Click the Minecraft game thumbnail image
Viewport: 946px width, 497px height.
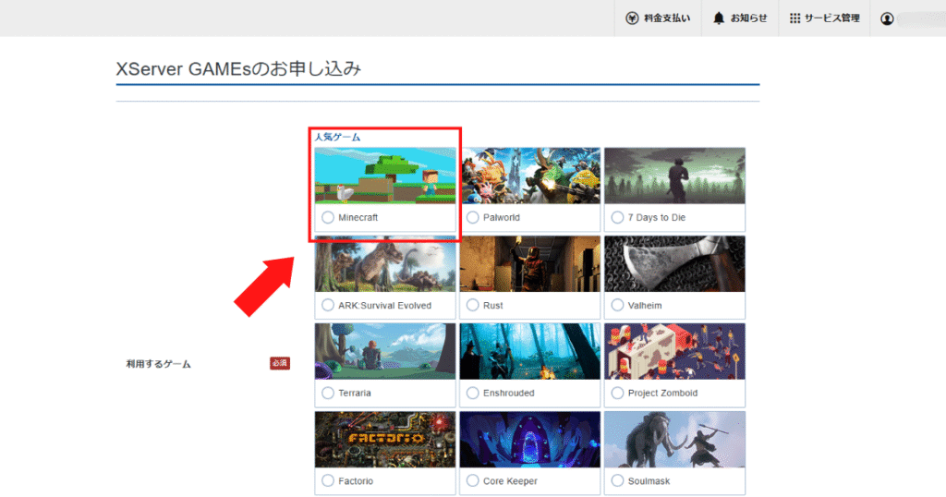385,176
